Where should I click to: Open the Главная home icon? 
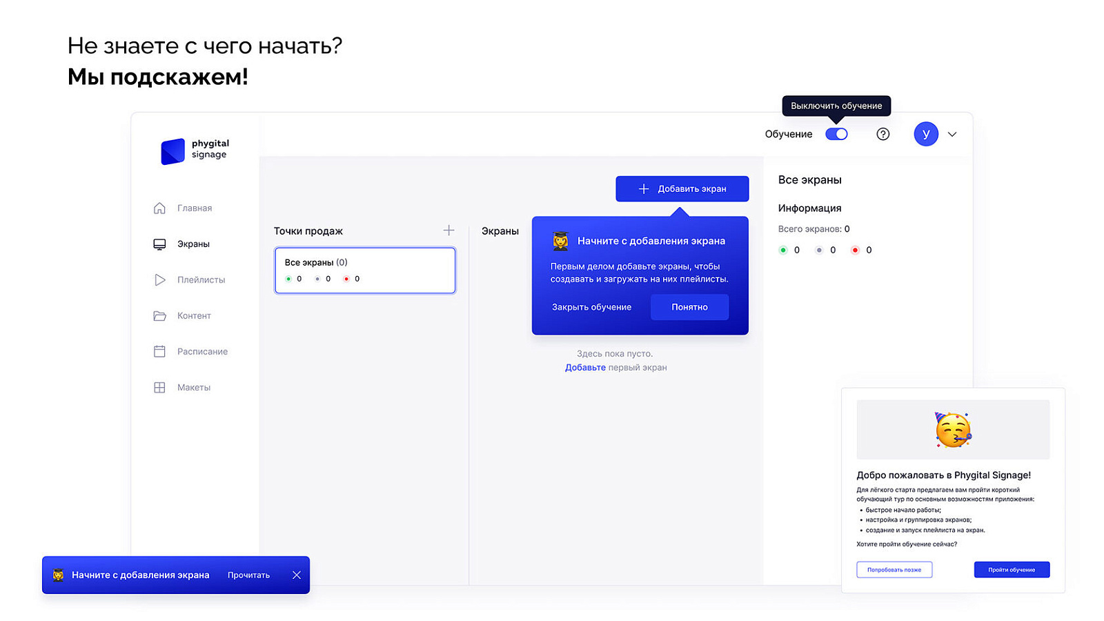click(x=159, y=208)
